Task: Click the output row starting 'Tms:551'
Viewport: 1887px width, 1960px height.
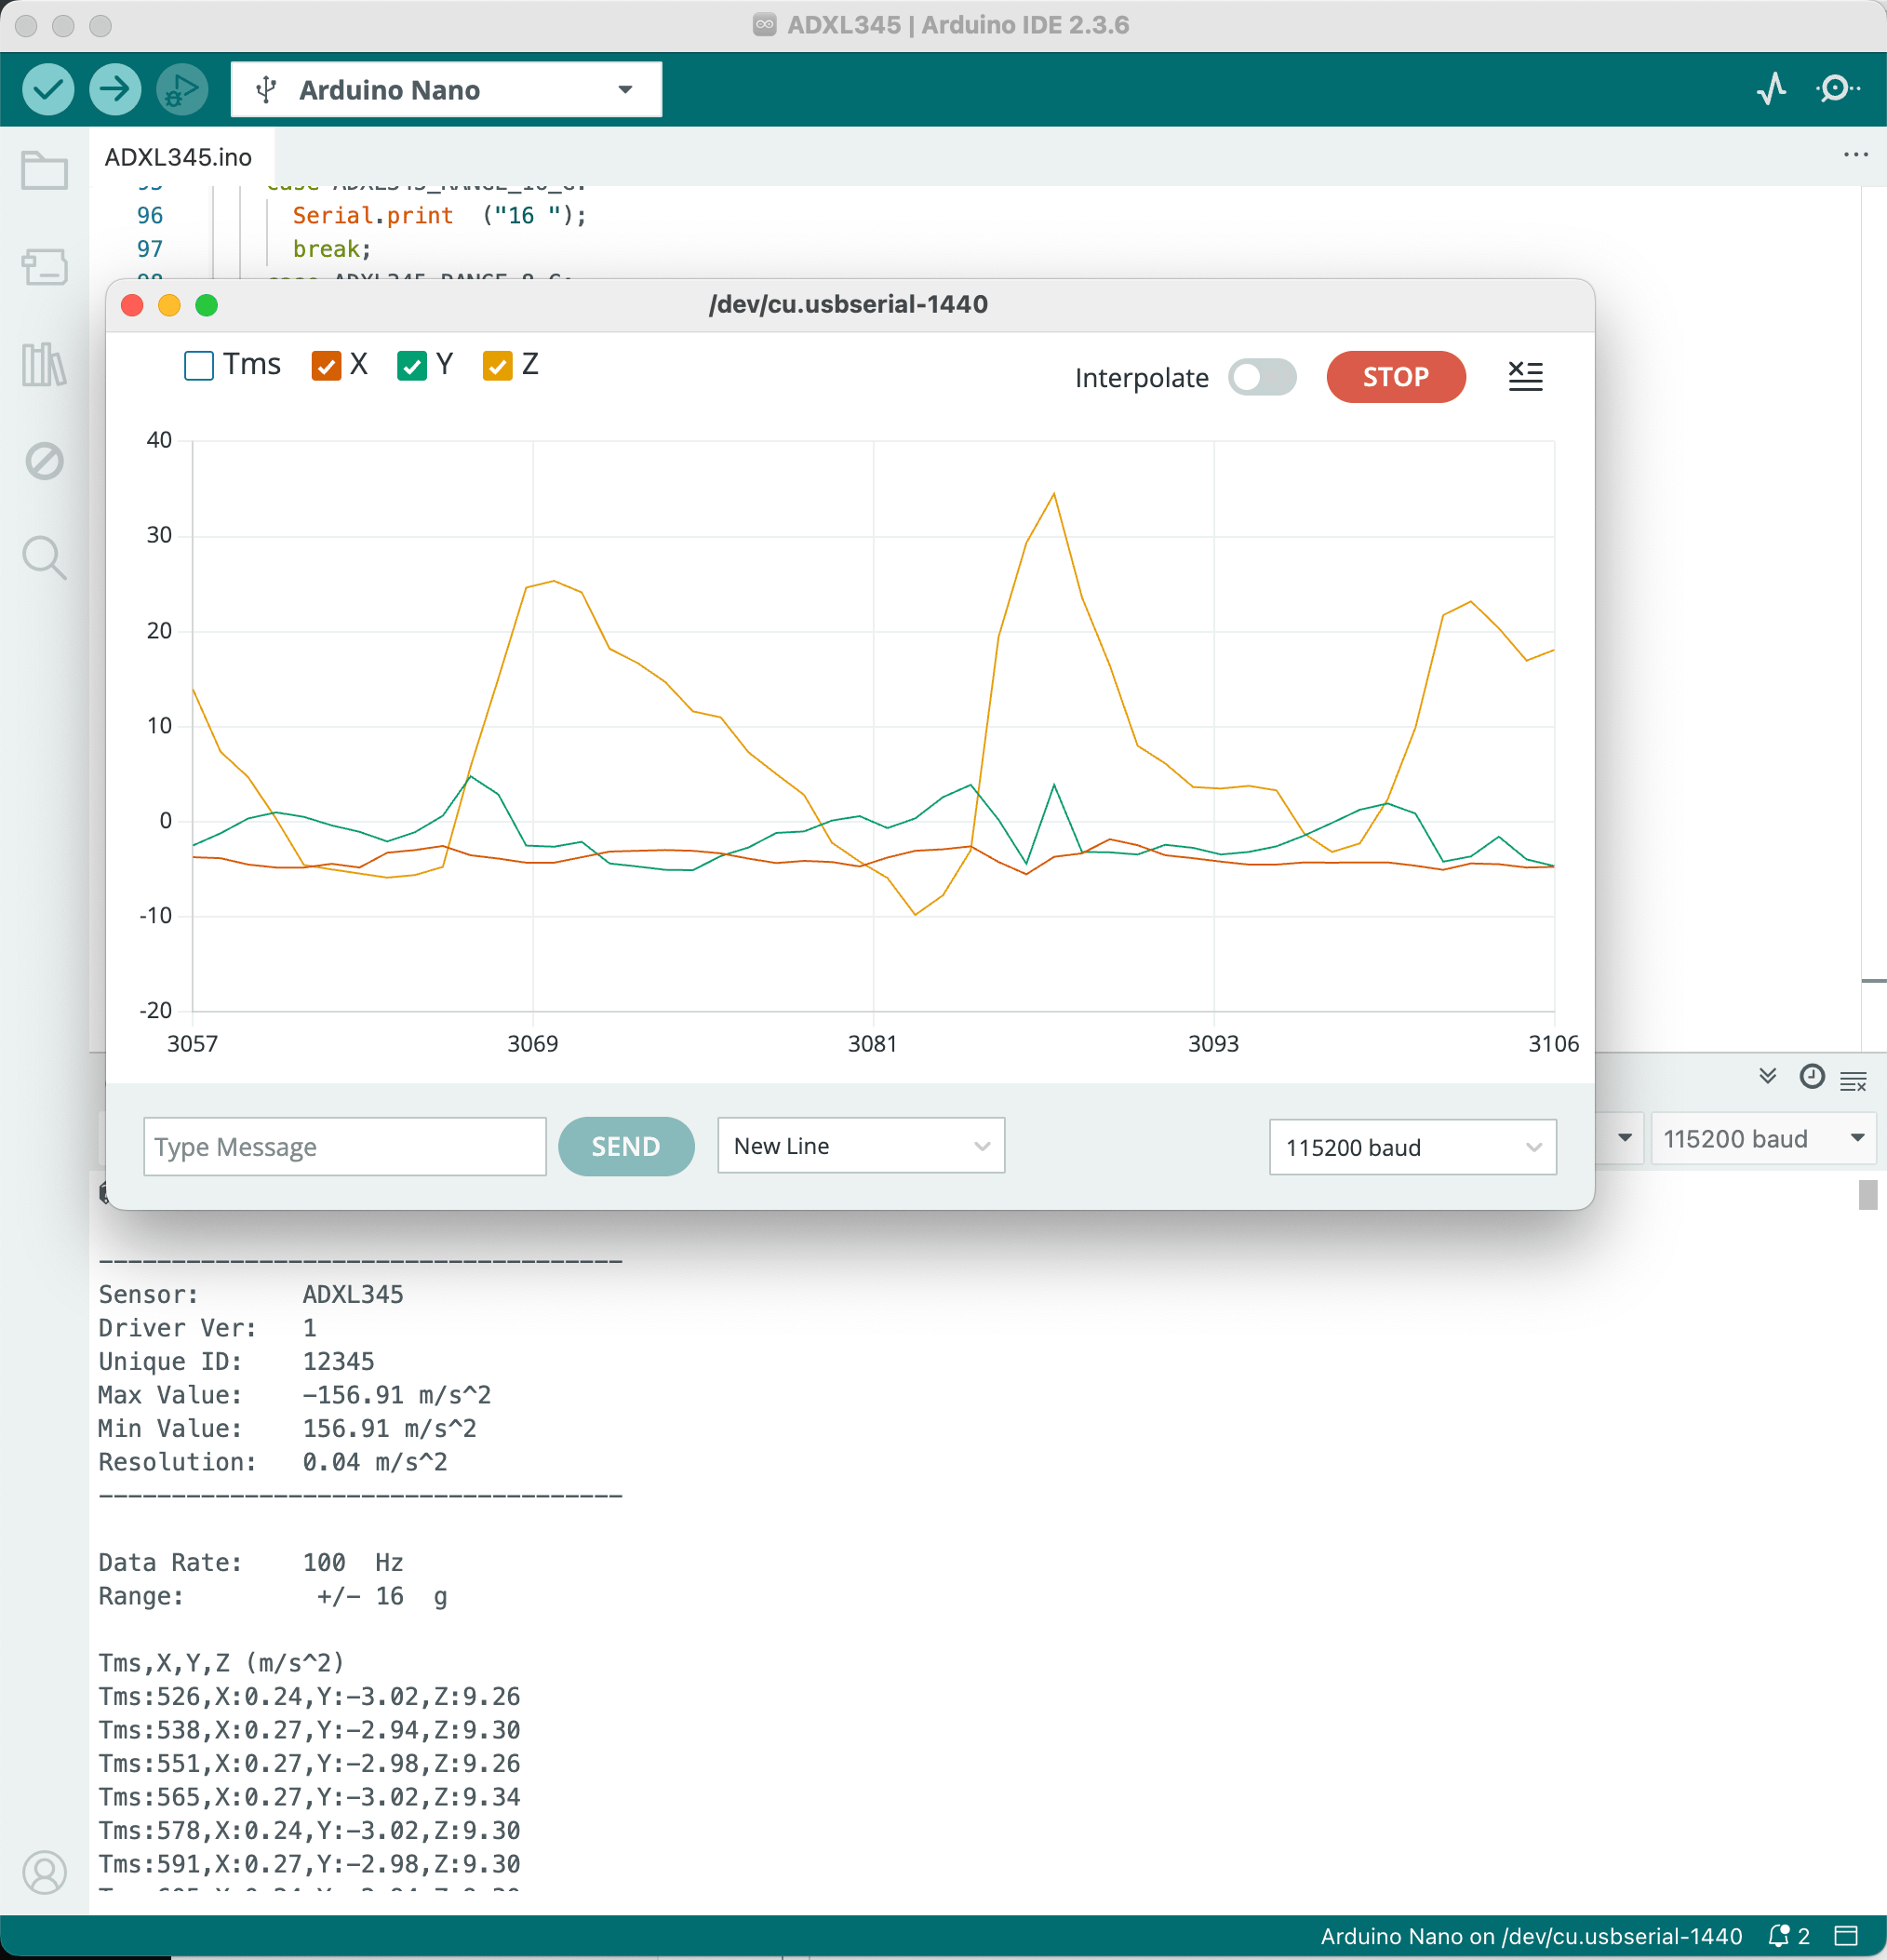Action: tap(309, 1764)
